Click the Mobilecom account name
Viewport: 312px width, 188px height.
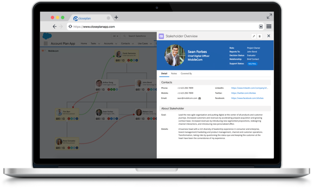click(53, 51)
